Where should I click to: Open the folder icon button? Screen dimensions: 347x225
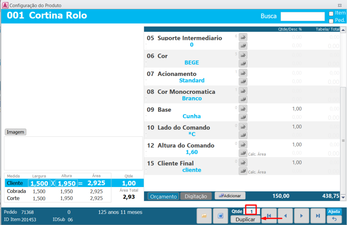[204, 216]
